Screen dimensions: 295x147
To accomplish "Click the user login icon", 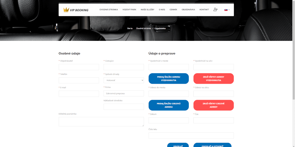I will pos(215,10).
